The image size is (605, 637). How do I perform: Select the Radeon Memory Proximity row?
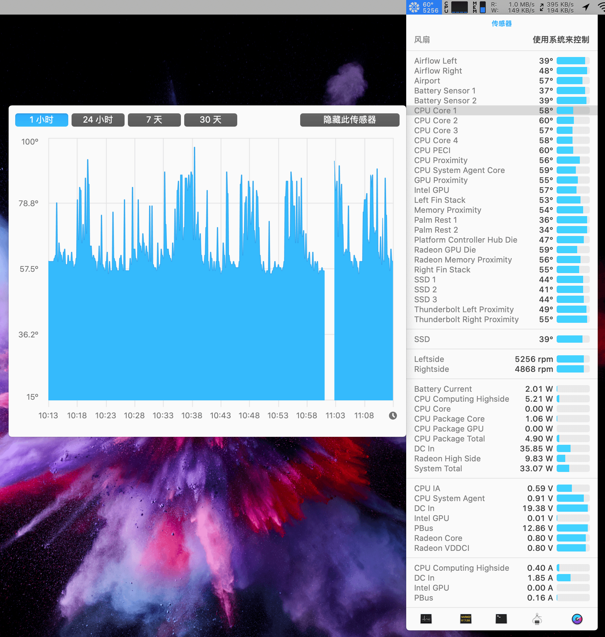pyautogui.click(x=502, y=260)
